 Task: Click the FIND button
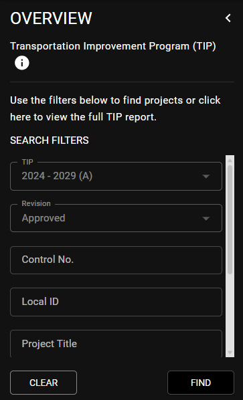(201, 383)
